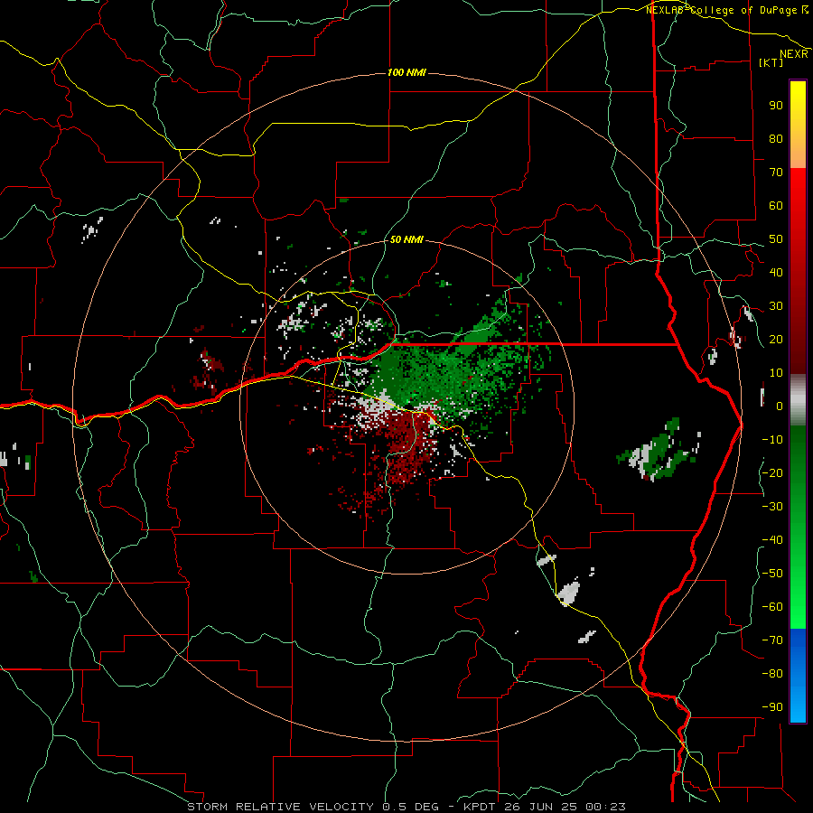The image size is (813, 813).
Task: Click the 60 value on the velocity scale
Action: tap(776, 205)
